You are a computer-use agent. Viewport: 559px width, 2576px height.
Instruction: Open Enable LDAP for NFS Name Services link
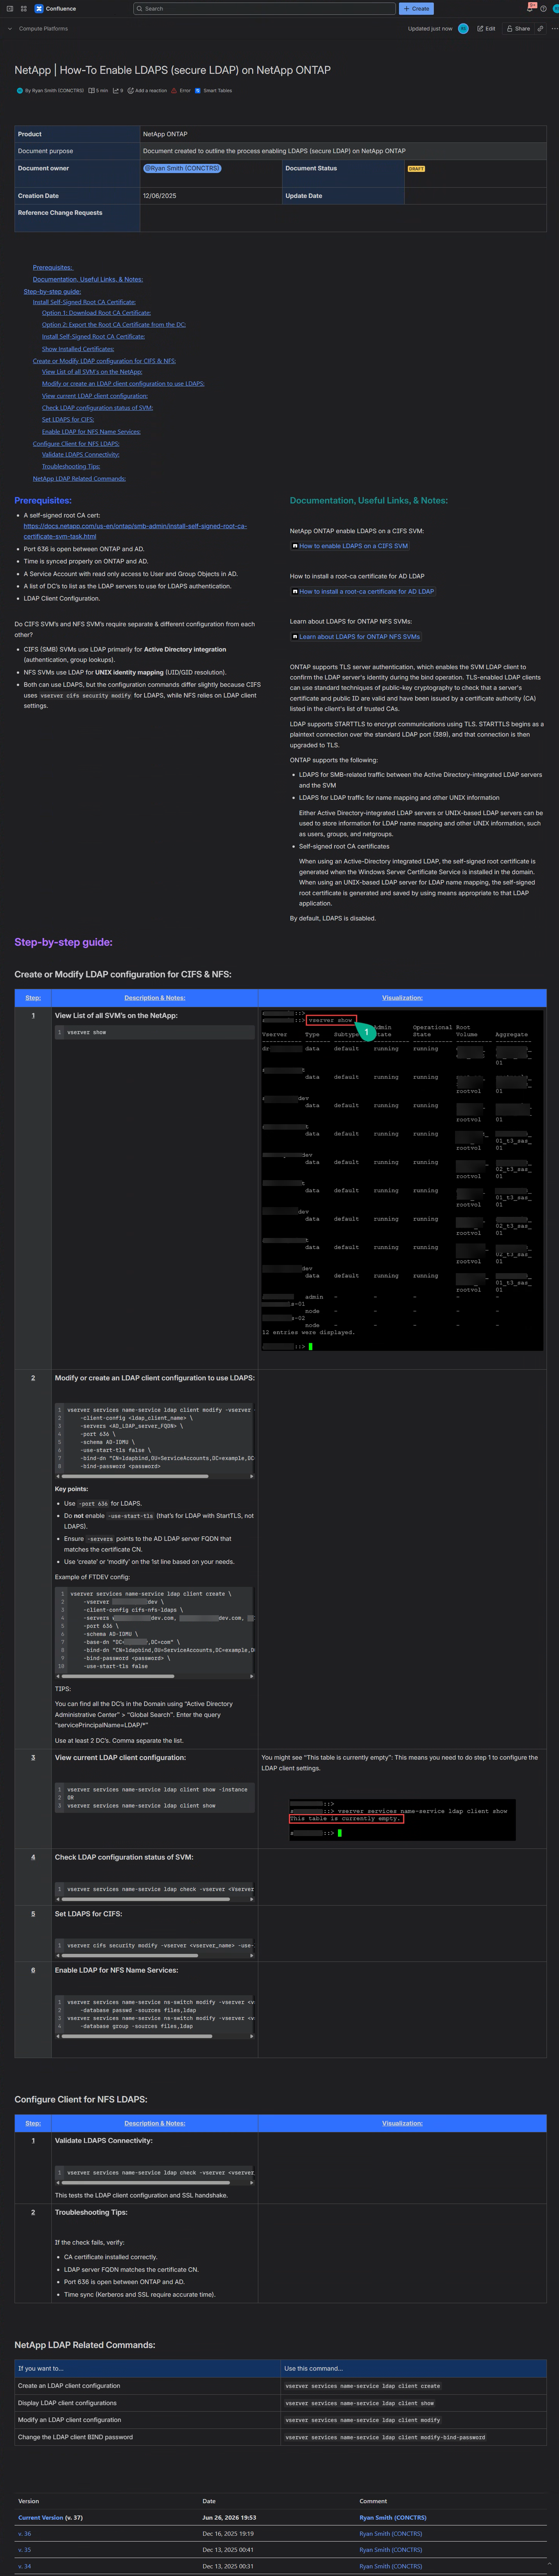point(91,432)
